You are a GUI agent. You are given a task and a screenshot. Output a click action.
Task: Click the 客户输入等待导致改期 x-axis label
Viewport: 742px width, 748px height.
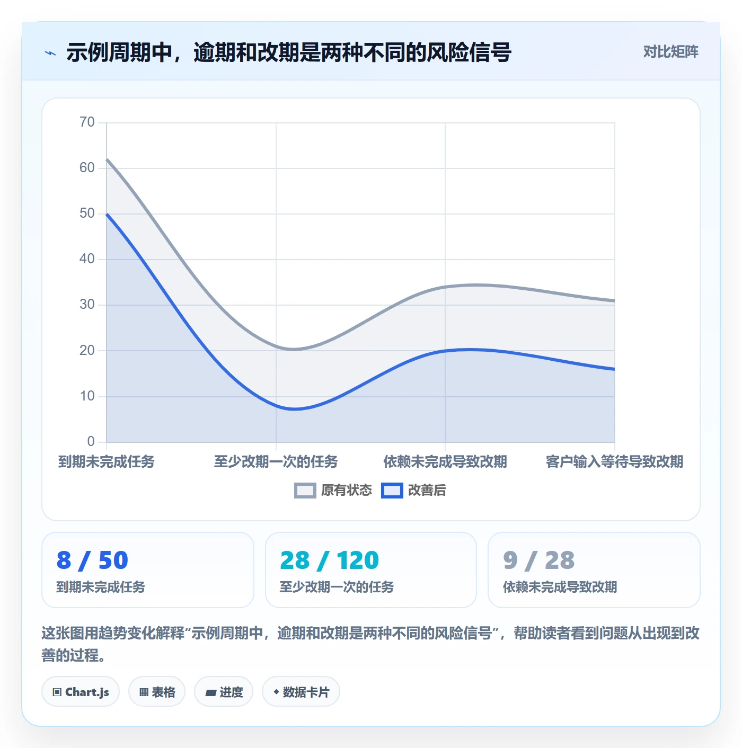[x=615, y=462]
